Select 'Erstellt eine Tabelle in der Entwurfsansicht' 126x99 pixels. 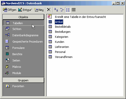pos(80,17)
